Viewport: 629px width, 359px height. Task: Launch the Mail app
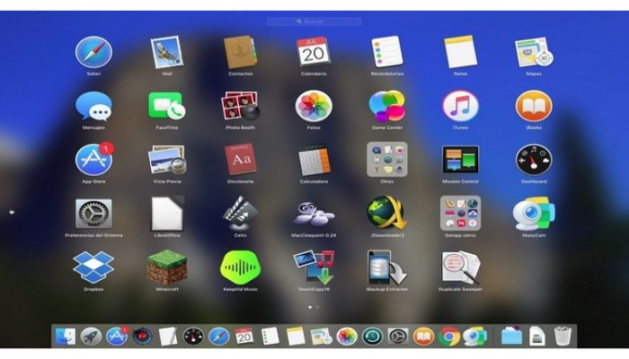167,52
